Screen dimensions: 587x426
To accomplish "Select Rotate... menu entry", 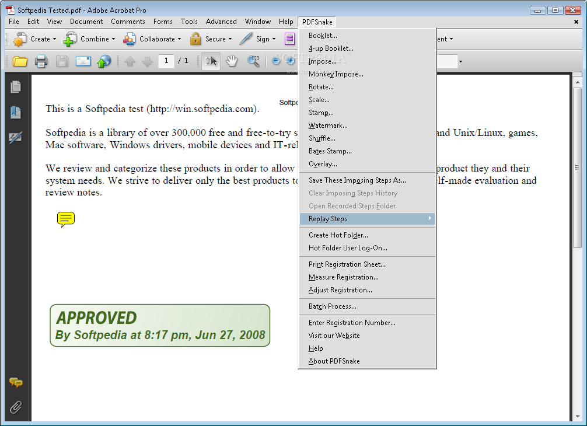I will (x=367, y=87).
